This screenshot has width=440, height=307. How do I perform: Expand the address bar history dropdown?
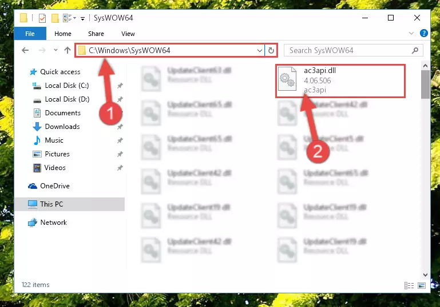pyautogui.click(x=260, y=51)
